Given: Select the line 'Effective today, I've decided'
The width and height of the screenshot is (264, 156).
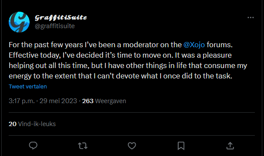Looking at the screenshot, I should pyautogui.click(x=120, y=55).
